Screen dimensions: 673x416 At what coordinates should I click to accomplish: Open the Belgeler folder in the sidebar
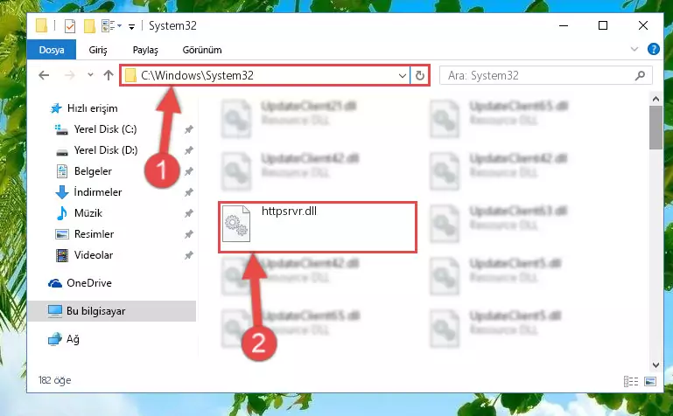pyautogui.click(x=93, y=171)
